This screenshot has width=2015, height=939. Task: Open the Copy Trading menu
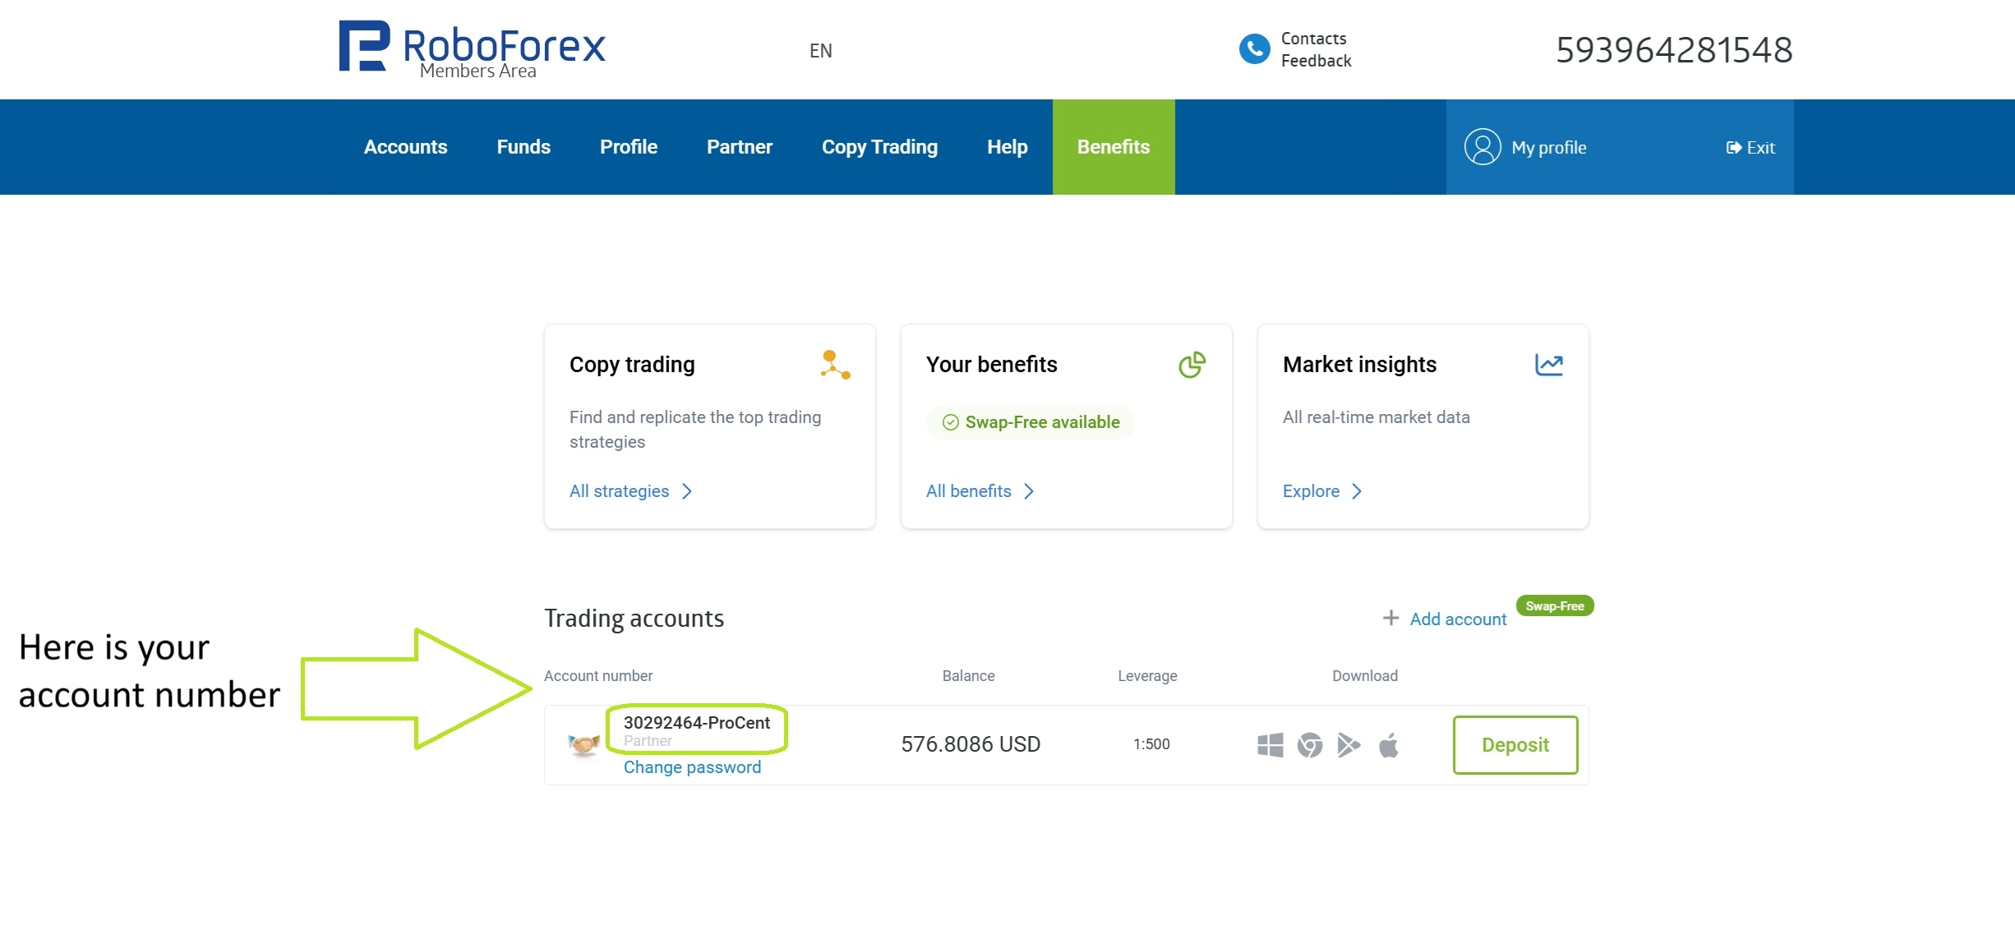click(879, 147)
